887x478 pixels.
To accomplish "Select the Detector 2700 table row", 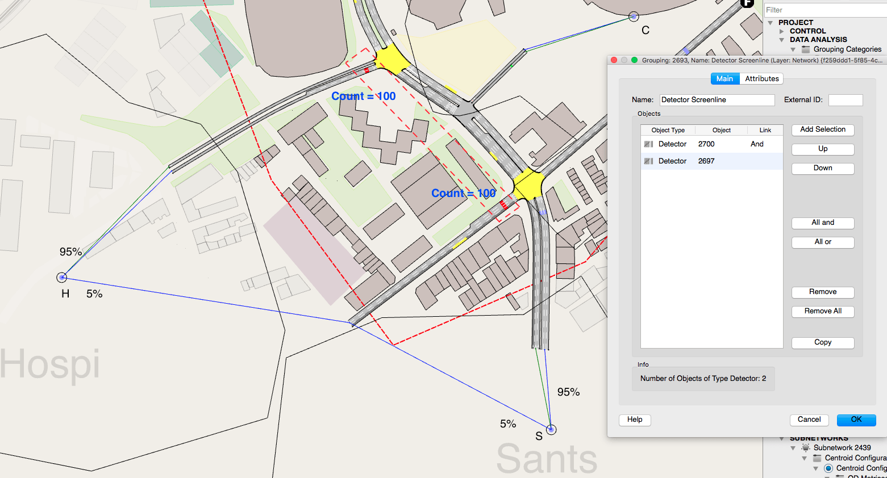I will click(x=712, y=144).
